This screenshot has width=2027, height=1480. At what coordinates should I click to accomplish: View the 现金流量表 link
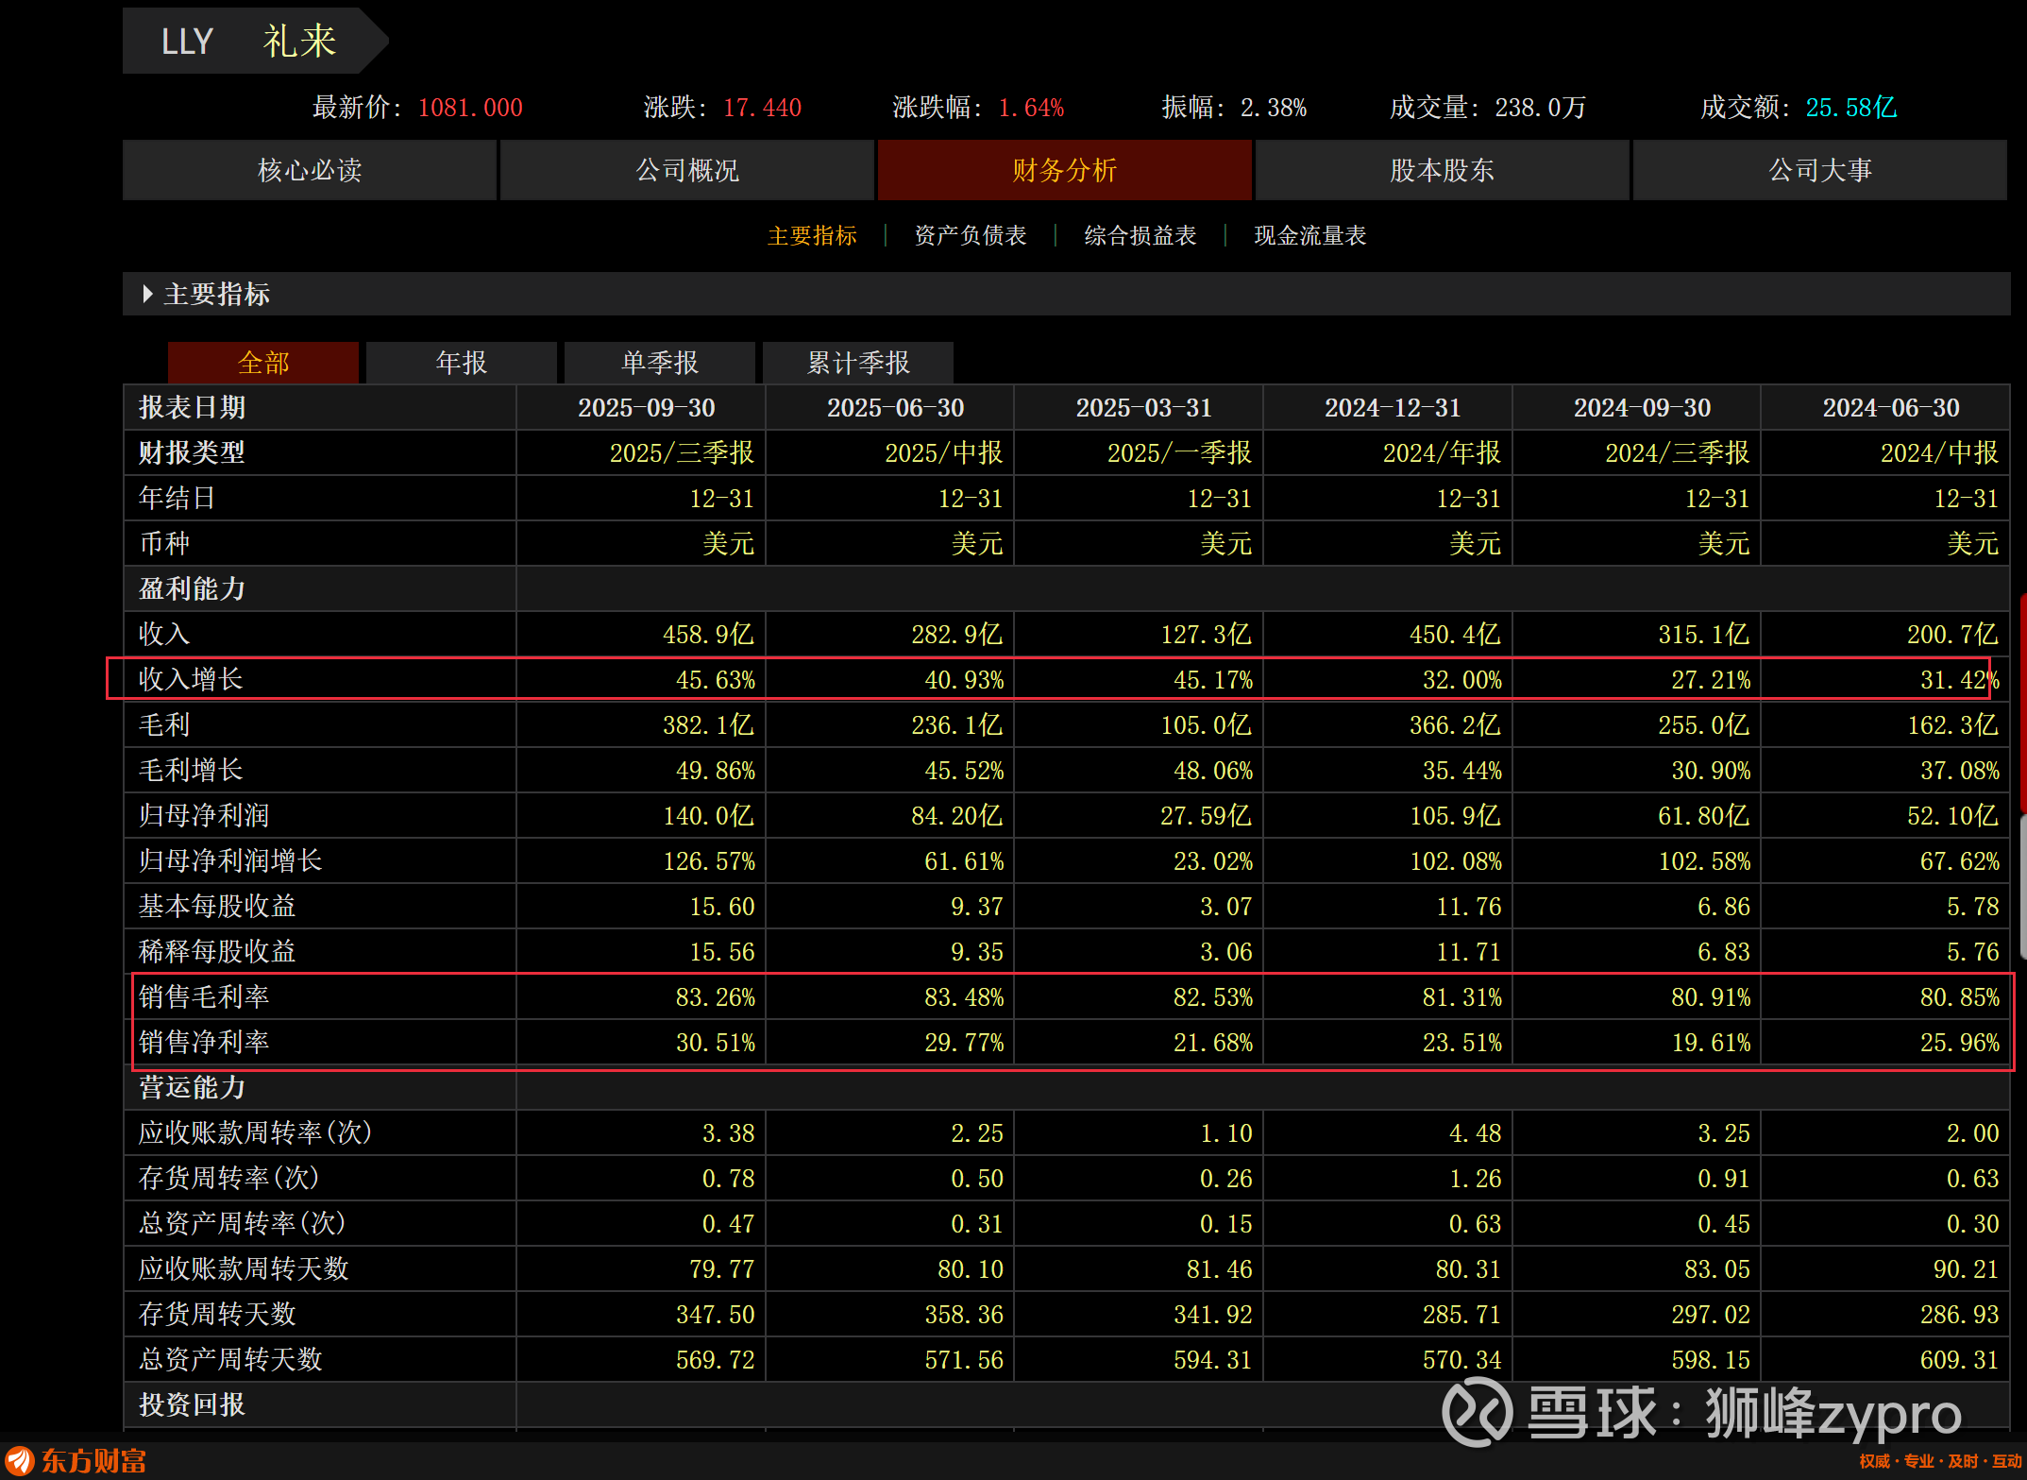coord(1309,235)
